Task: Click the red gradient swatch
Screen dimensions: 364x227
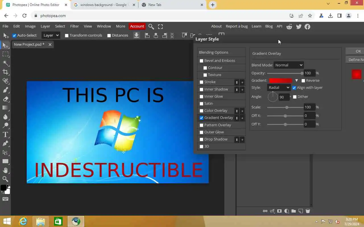Action: (x=281, y=81)
